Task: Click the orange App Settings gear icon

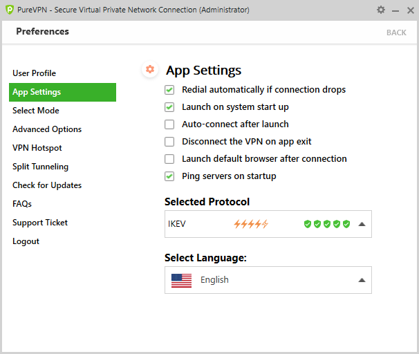Action: [x=150, y=69]
